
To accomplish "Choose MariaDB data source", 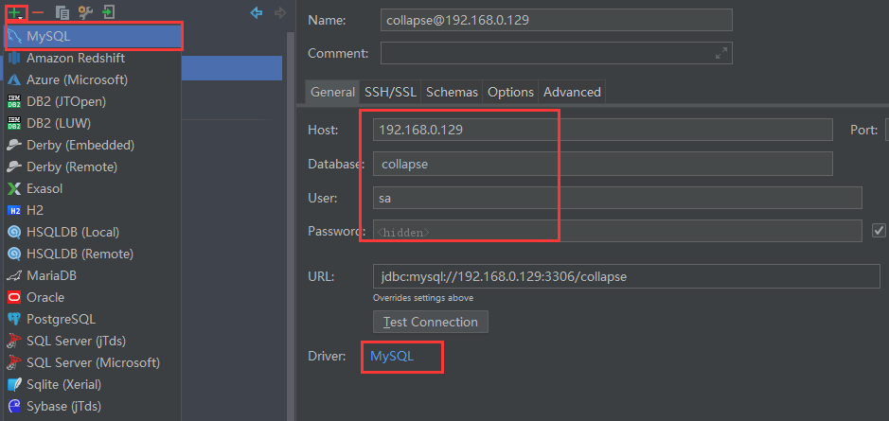I will [x=93, y=275].
